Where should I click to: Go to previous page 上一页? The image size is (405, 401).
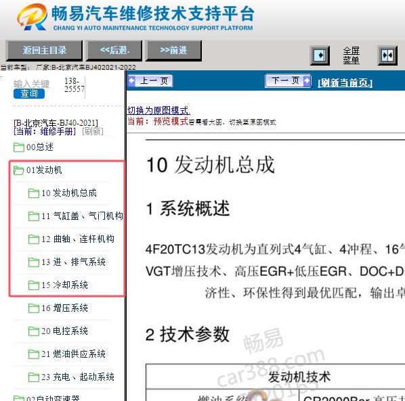(150, 80)
